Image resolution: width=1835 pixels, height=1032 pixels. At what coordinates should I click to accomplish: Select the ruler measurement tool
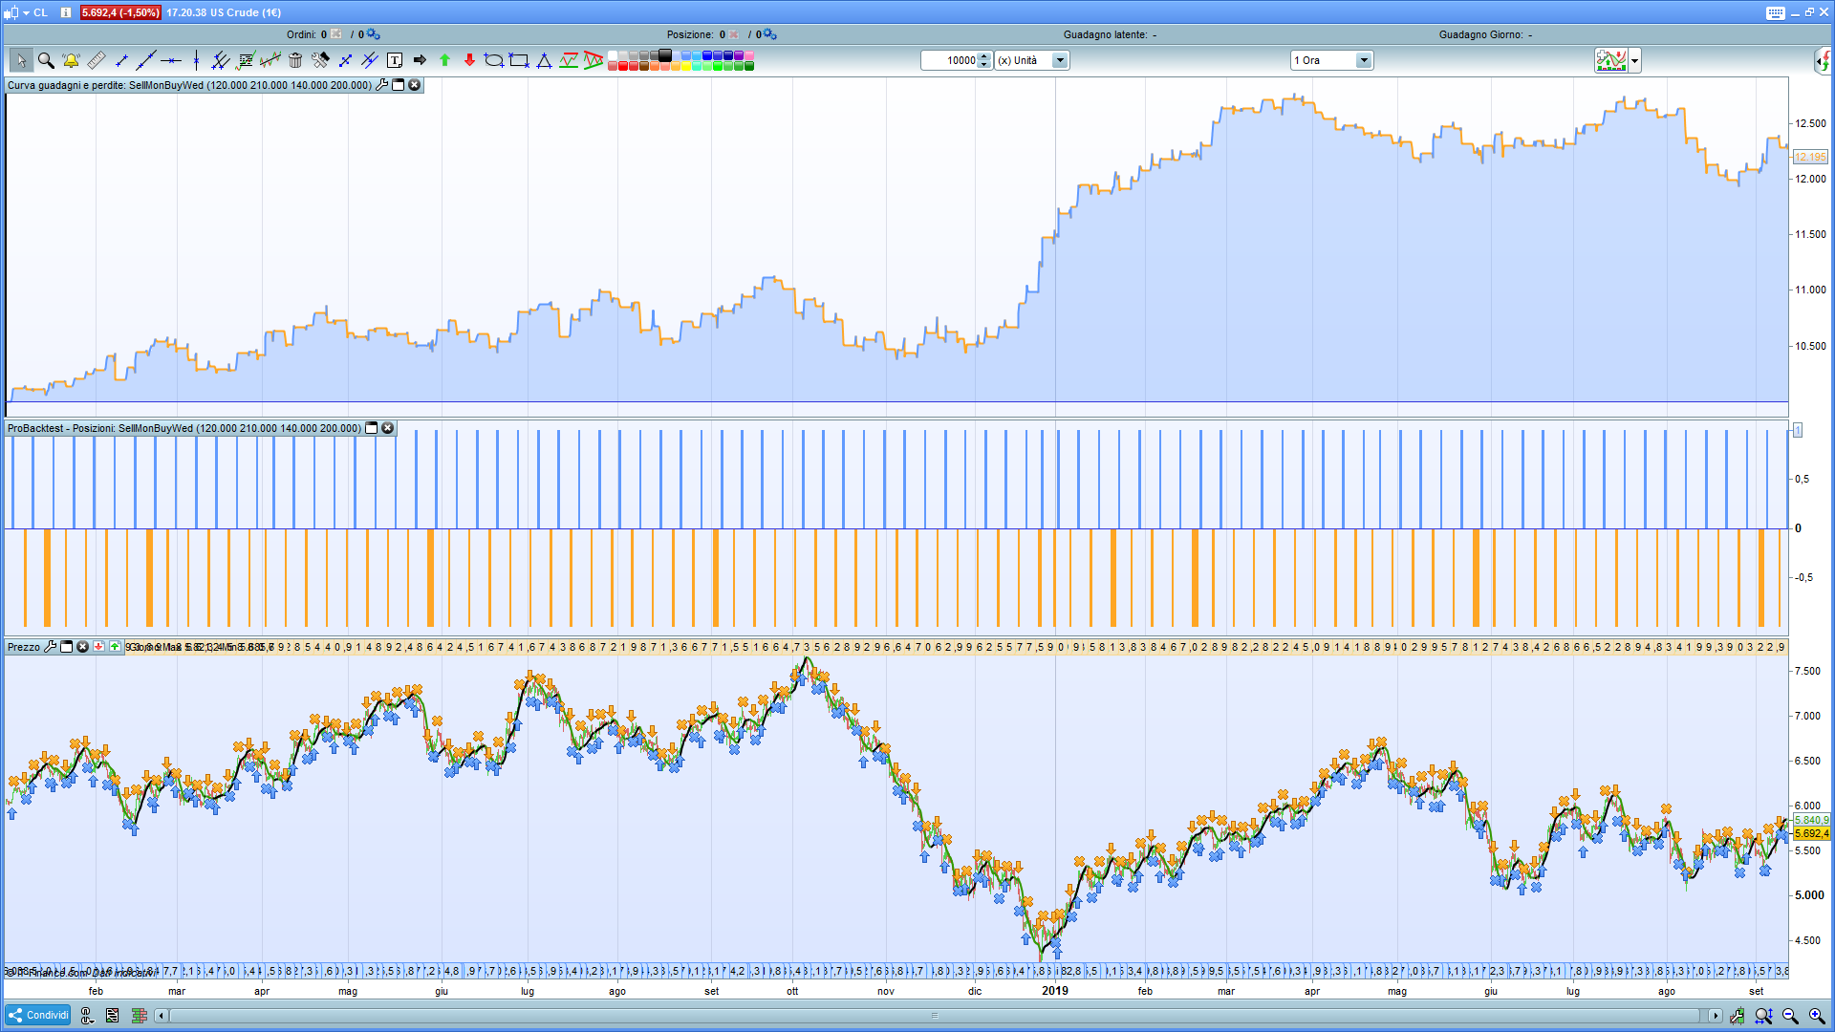point(96,60)
